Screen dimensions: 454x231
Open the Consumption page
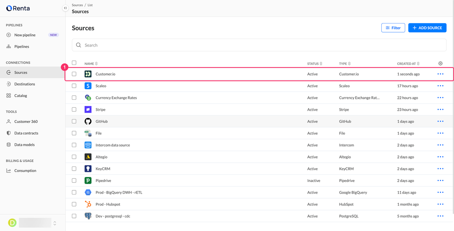click(32, 171)
